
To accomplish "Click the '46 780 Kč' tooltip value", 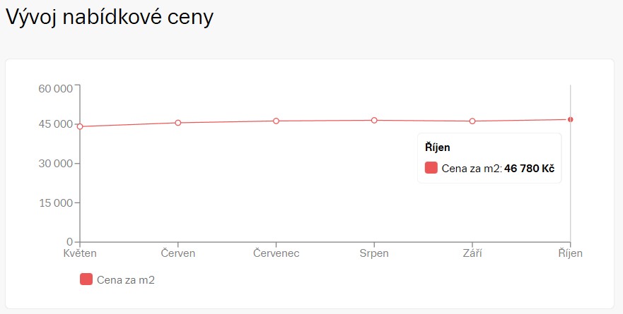I will tap(529, 169).
